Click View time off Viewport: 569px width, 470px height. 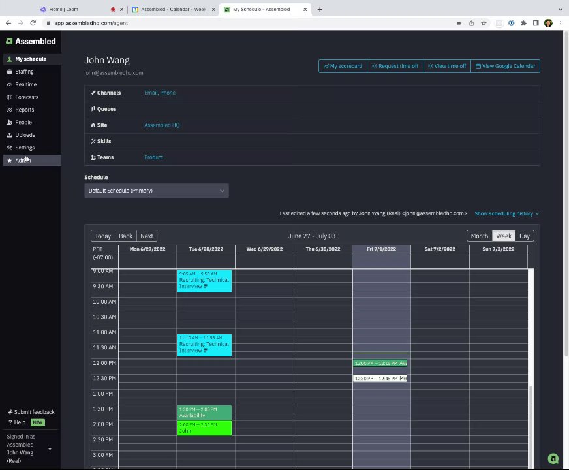point(447,66)
